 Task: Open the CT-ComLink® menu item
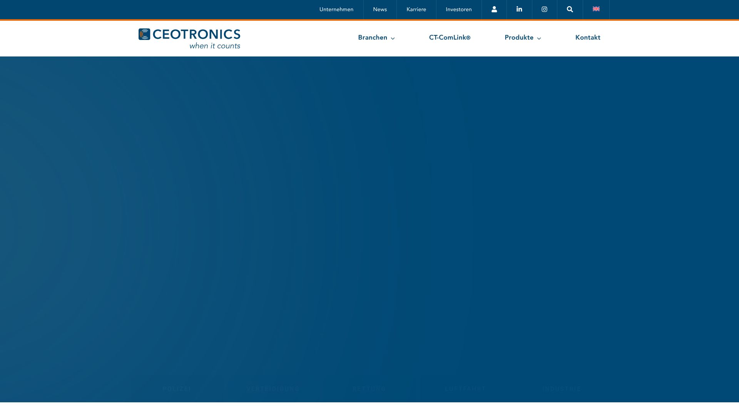click(x=450, y=38)
